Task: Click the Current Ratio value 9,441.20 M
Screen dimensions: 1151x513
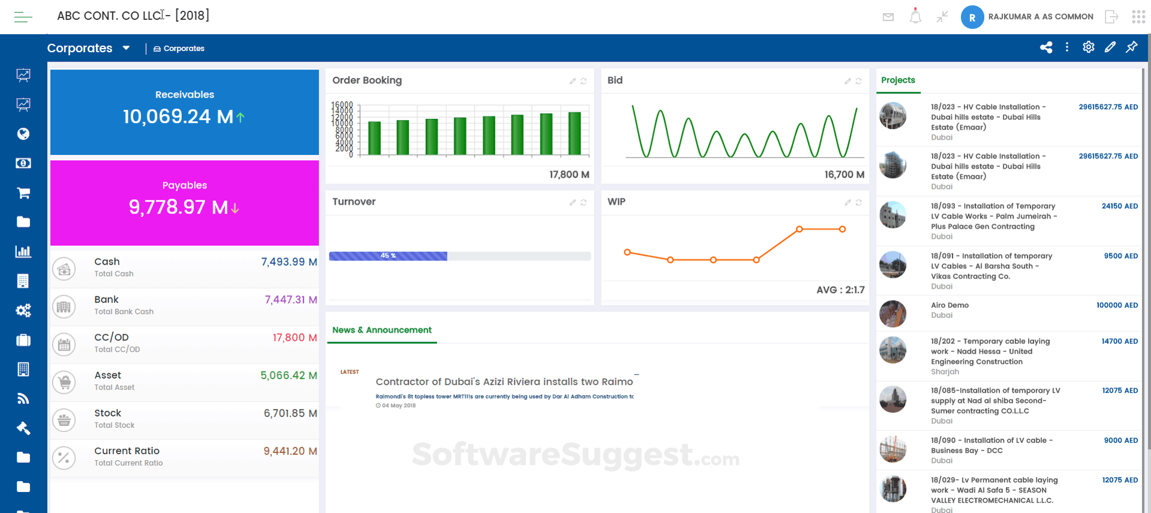Action: click(291, 451)
